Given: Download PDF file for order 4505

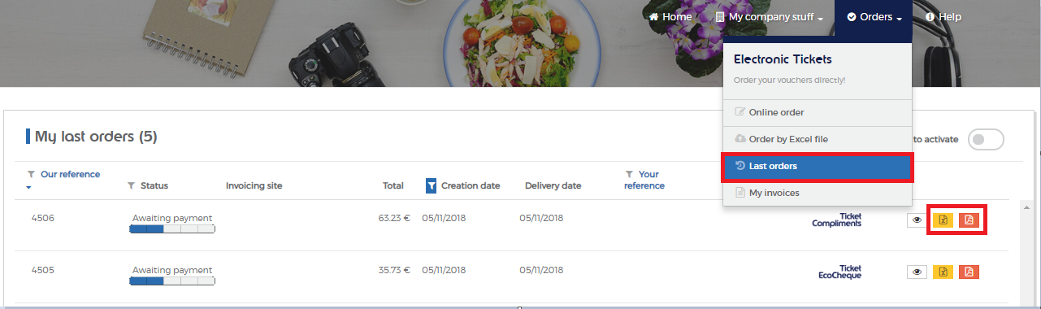Looking at the screenshot, I should 969,272.
